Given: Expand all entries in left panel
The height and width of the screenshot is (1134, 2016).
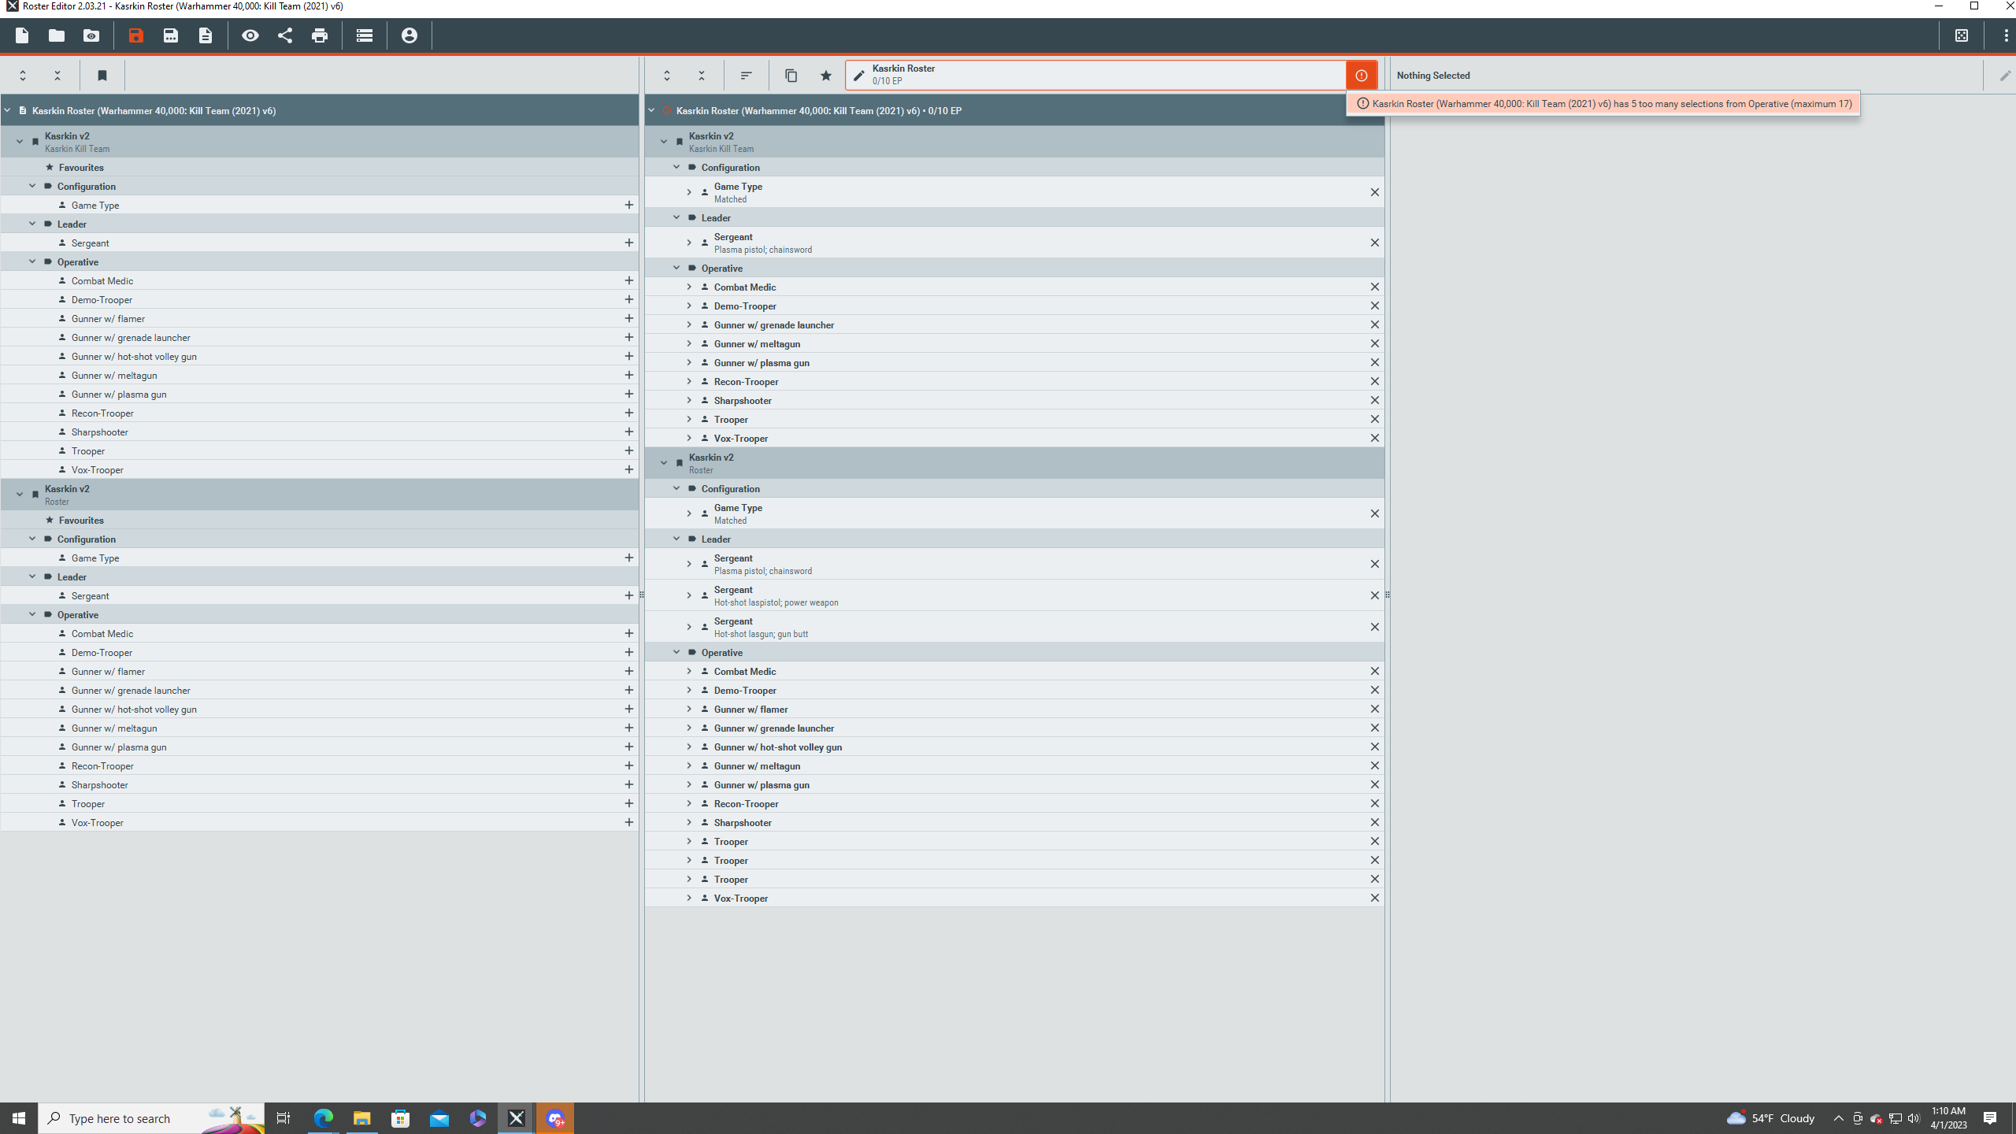Looking at the screenshot, I should (23, 76).
